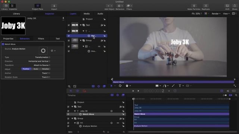Select the Pan hand tool

[127, 86]
